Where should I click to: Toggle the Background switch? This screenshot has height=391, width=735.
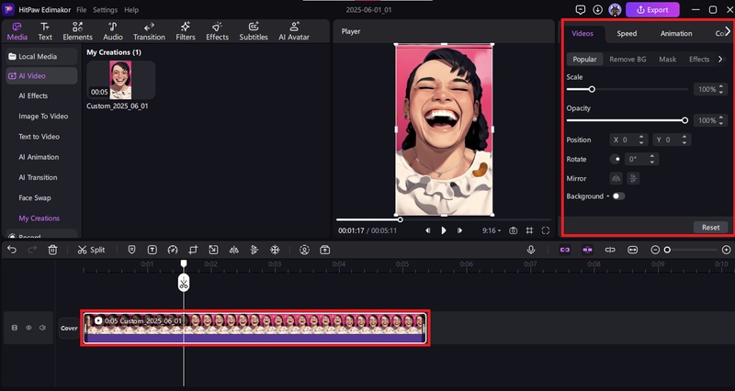618,196
